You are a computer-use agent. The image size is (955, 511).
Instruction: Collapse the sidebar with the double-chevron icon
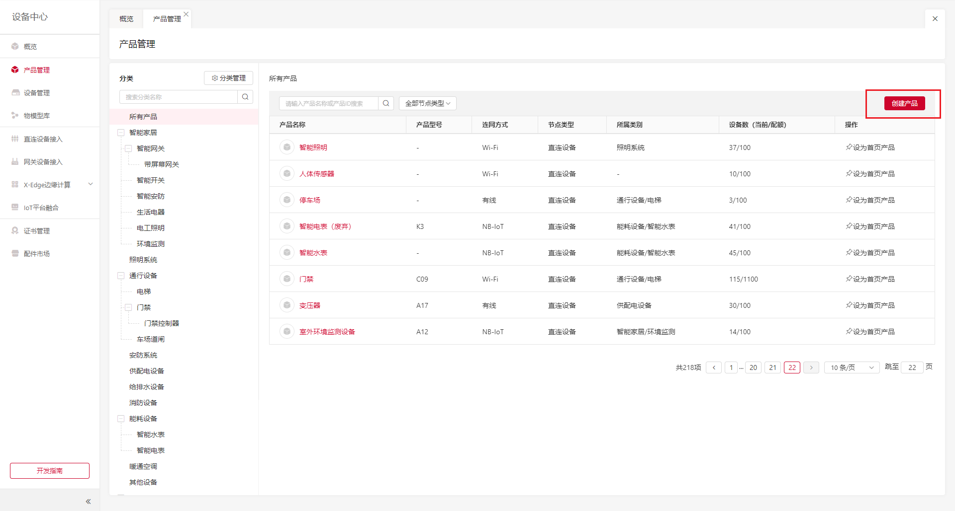88,502
